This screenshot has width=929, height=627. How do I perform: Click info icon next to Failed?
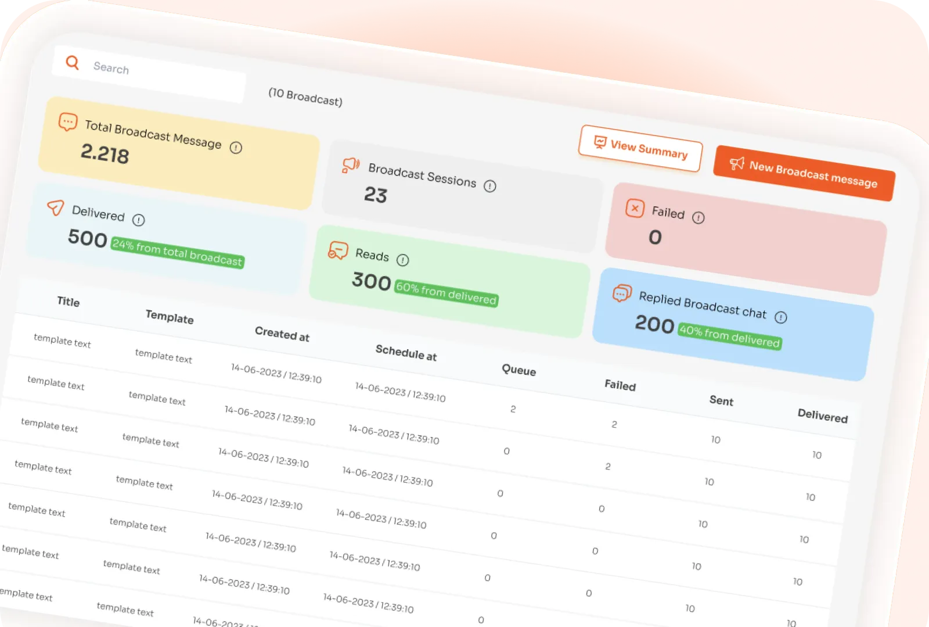pos(698,217)
